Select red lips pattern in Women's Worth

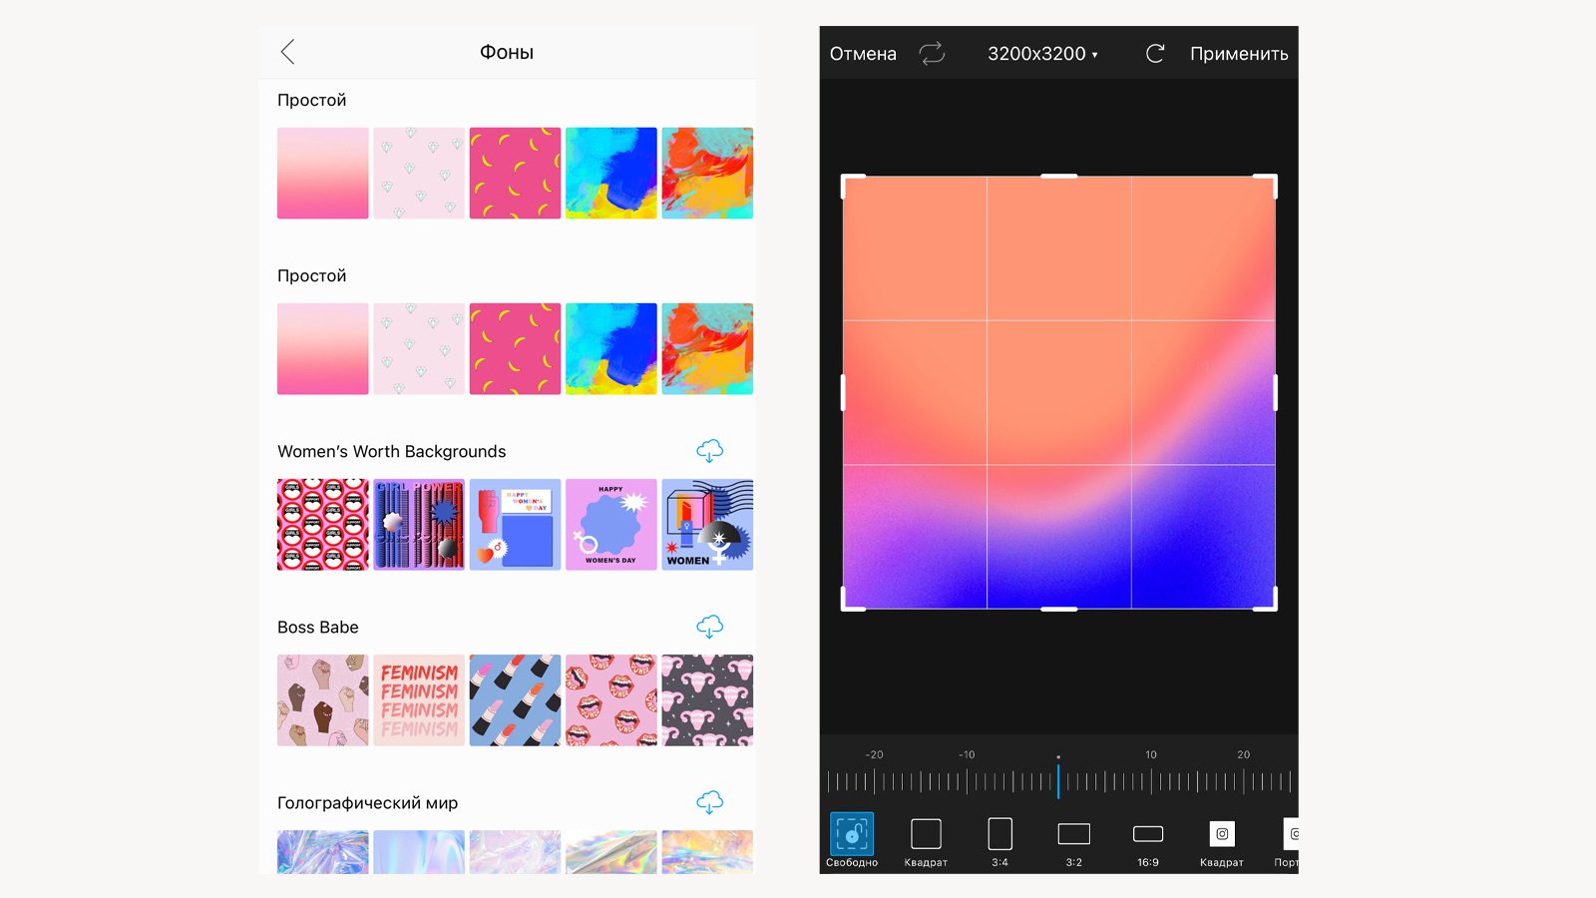(x=322, y=524)
